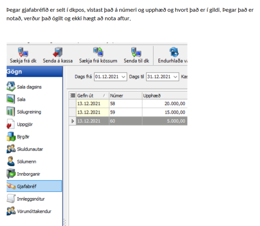Click the Númer column header
260x226 pixels.
point(125,95)
